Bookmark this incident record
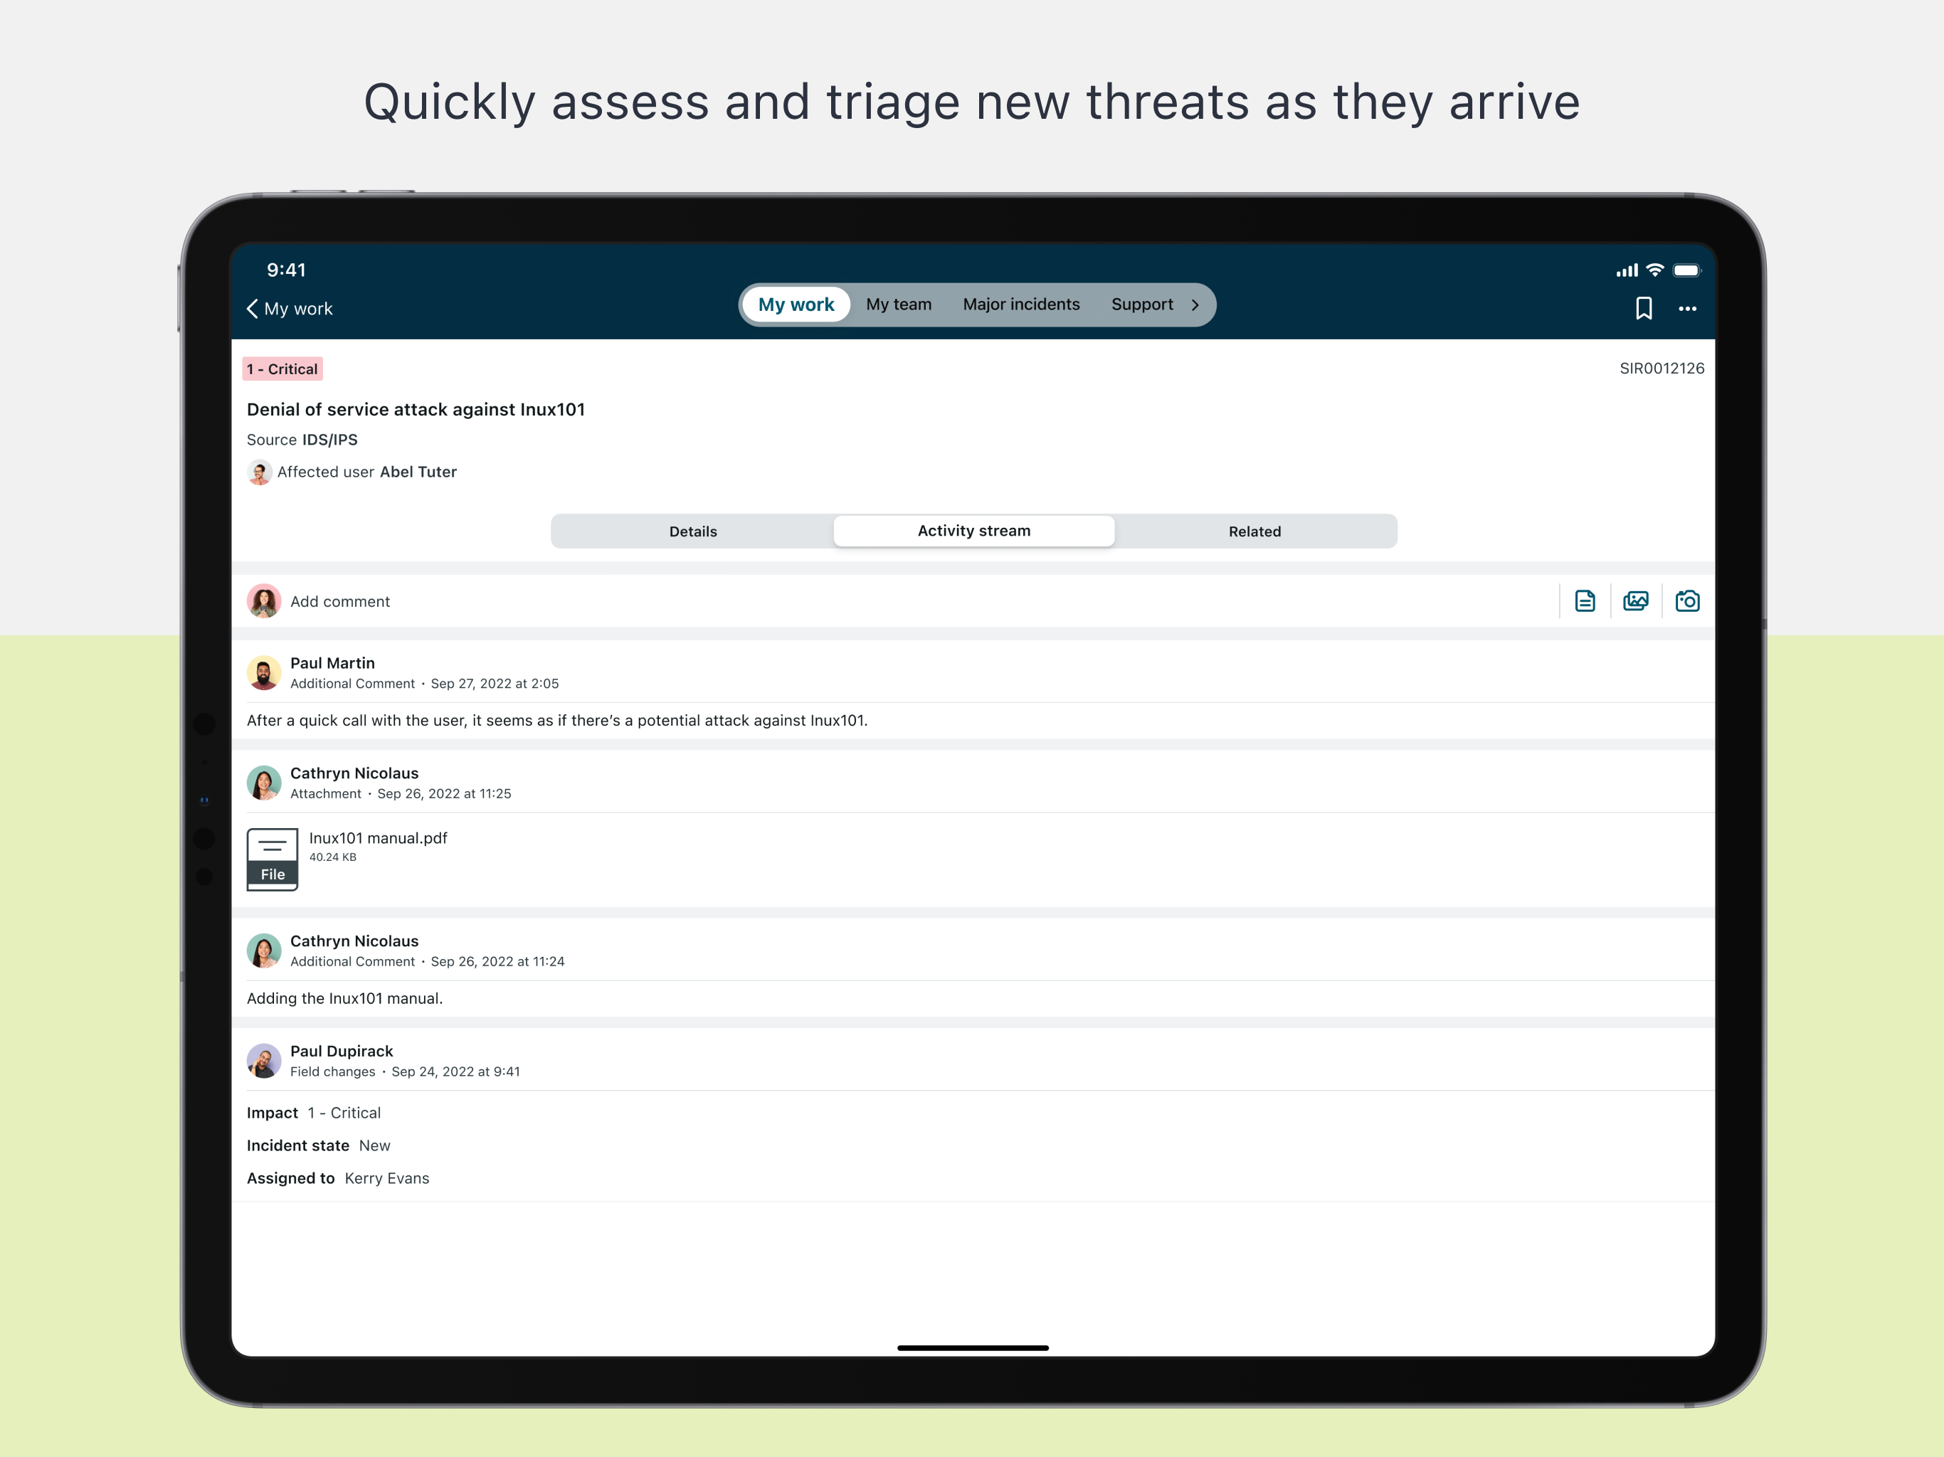 point(1644,309)
